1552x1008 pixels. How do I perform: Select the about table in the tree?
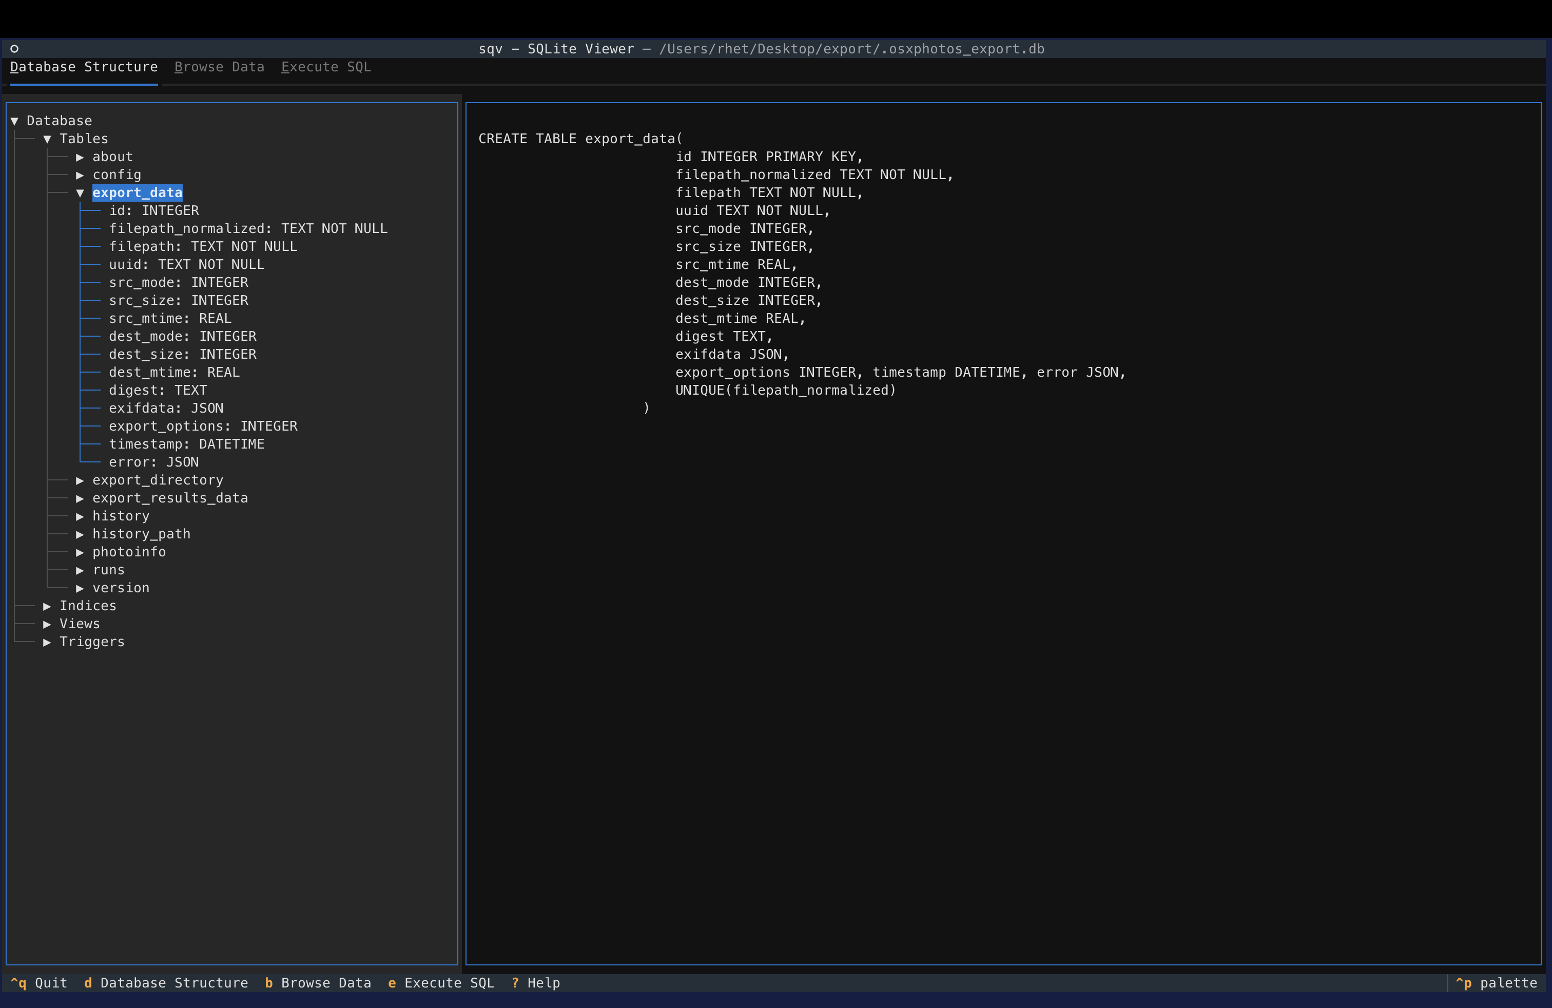click(113, 157)
